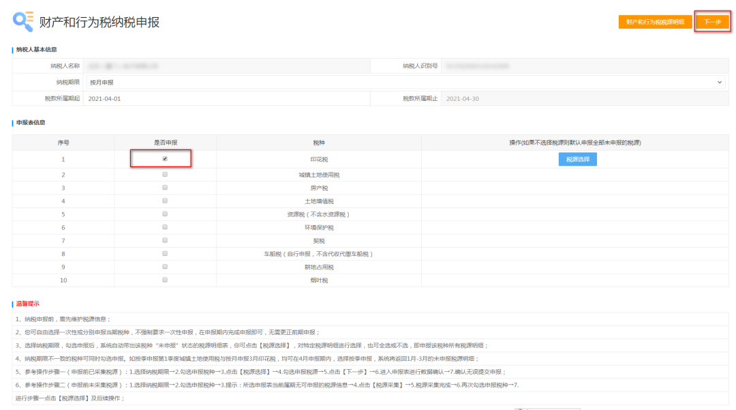This screenshot has height=410, width=736.
Task: Click 下一步 to go to next step
Action: 712,22
